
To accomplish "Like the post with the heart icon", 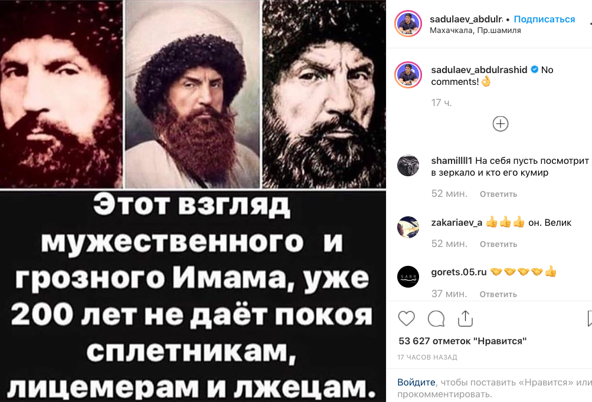I will [407, 319].
